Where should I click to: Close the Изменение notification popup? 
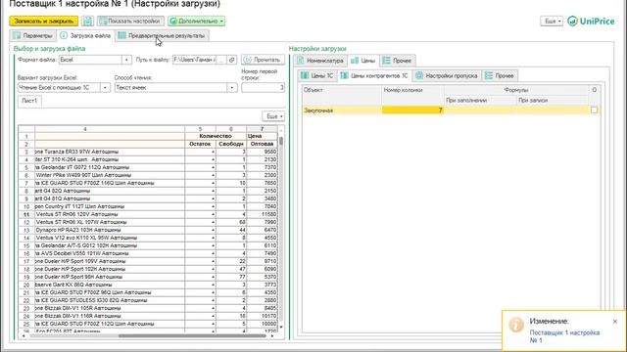(x=615, y=322)
